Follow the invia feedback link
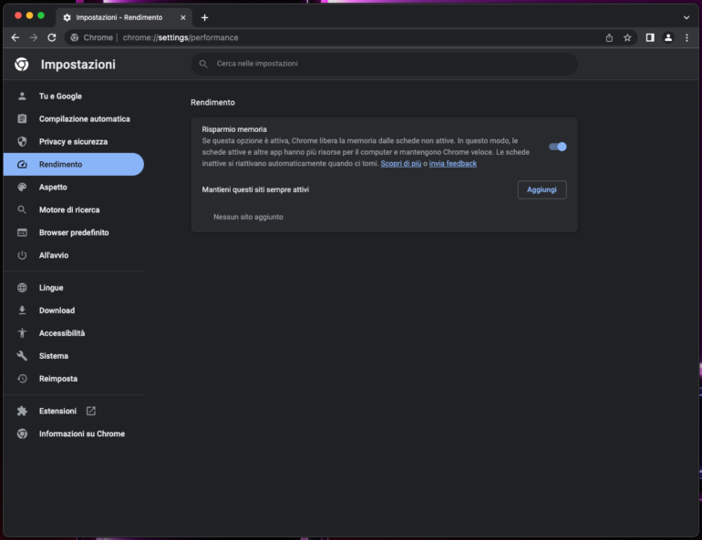 [x=452, y=164]
